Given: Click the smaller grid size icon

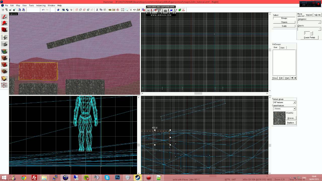Looking at the screenshot, I should [10, 10].
